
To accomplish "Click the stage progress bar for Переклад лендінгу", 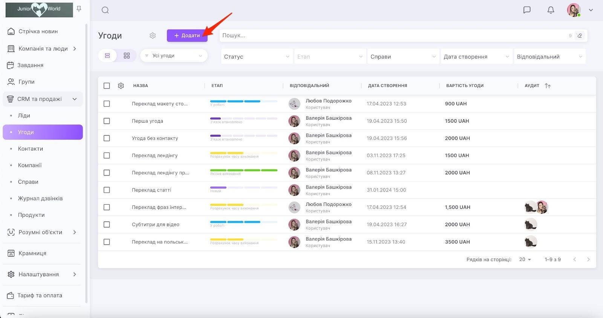I will 243,153.
